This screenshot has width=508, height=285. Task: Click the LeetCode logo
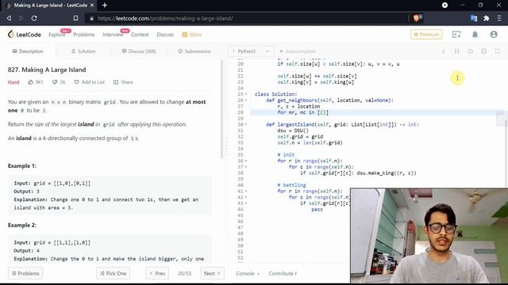(x=25, y=34)
